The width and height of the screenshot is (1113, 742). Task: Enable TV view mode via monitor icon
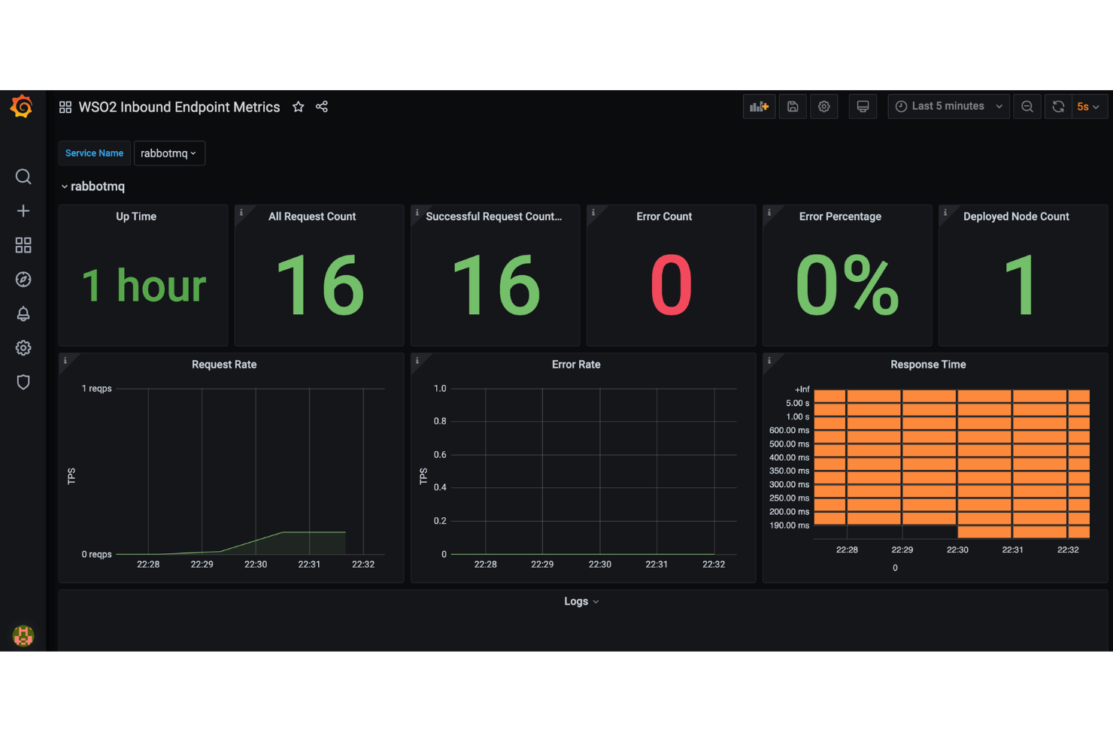(863, 106)
